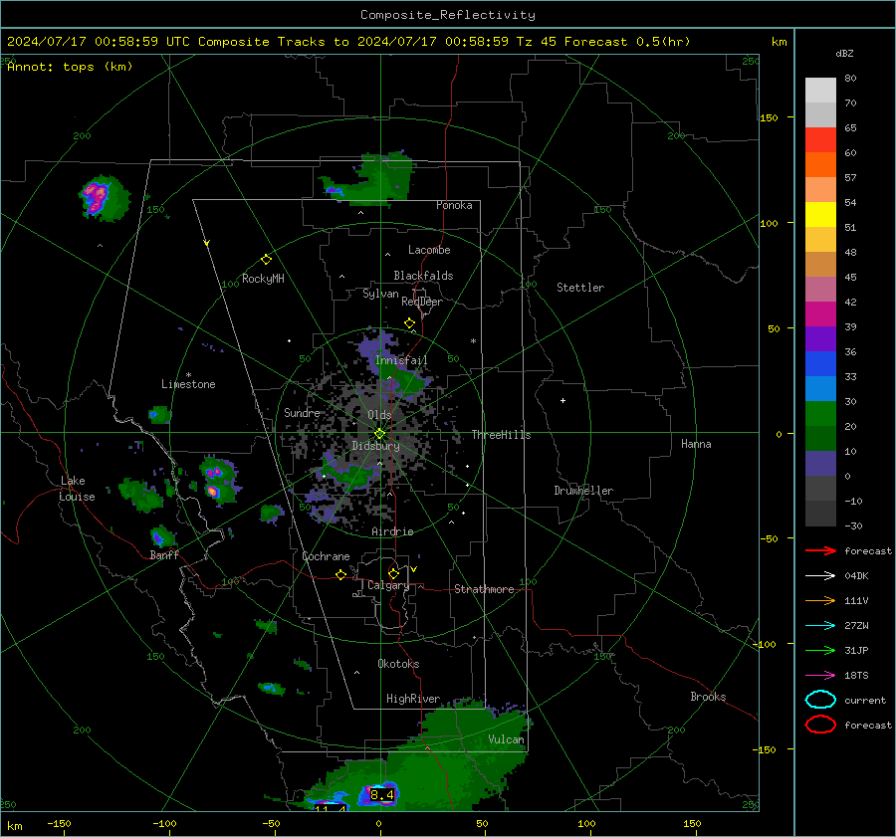Click the slate purple swatch between 10 and 0
The width and height of the screenshot is (896, 837).
pyautogui.click(x=820, y=464)
